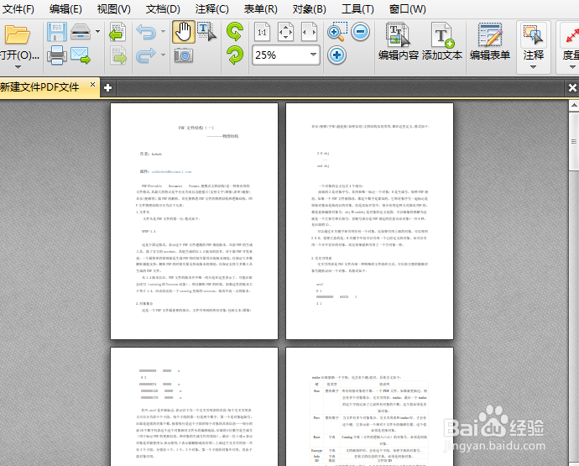Click the undo arrow
This screenshot has height=466, width=579.
[146, 32]
